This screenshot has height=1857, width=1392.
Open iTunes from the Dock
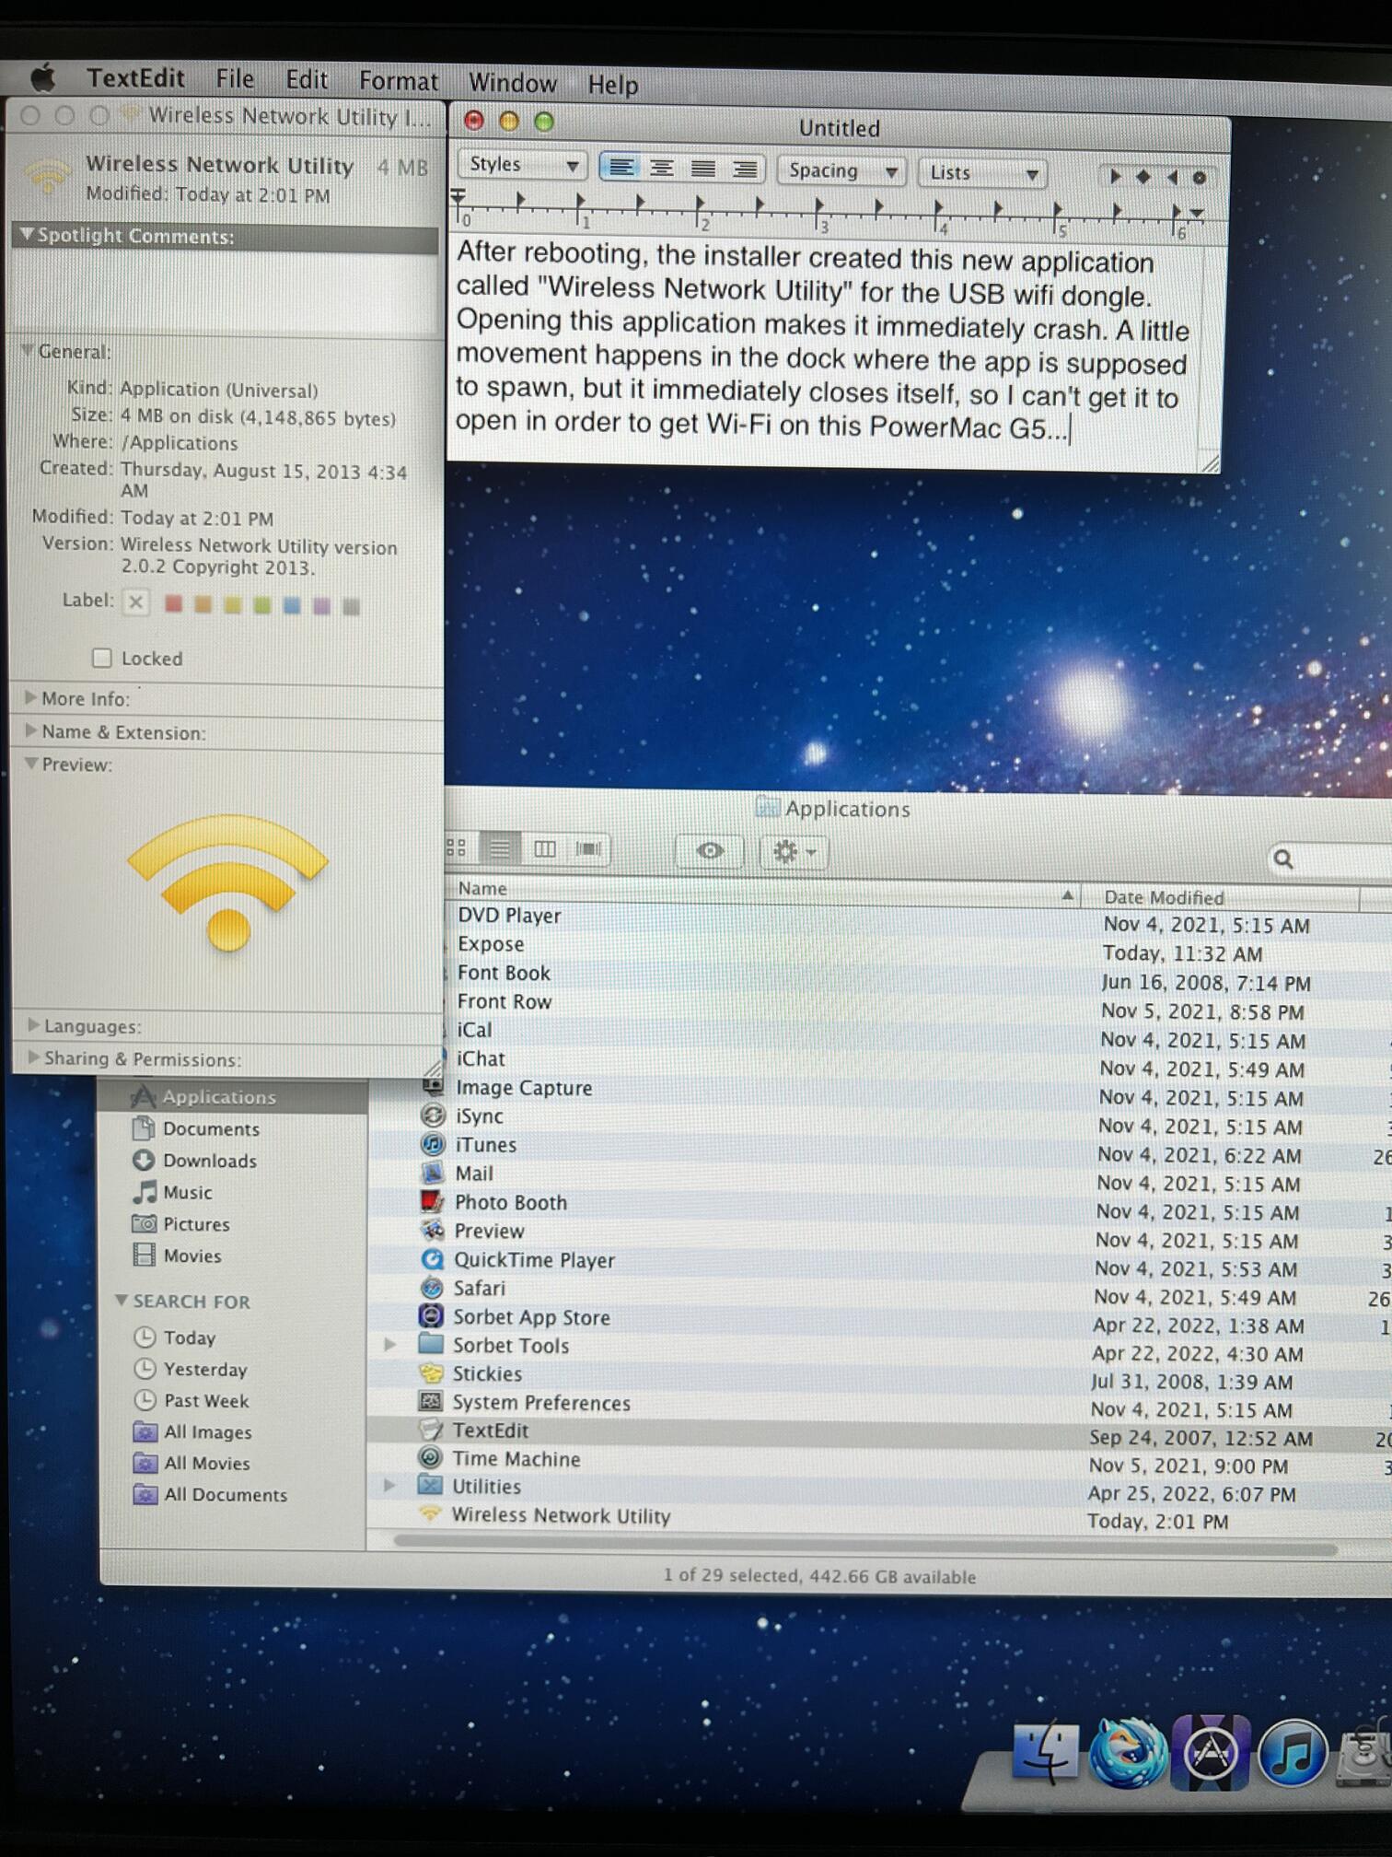click(x=1292, y=1753)
